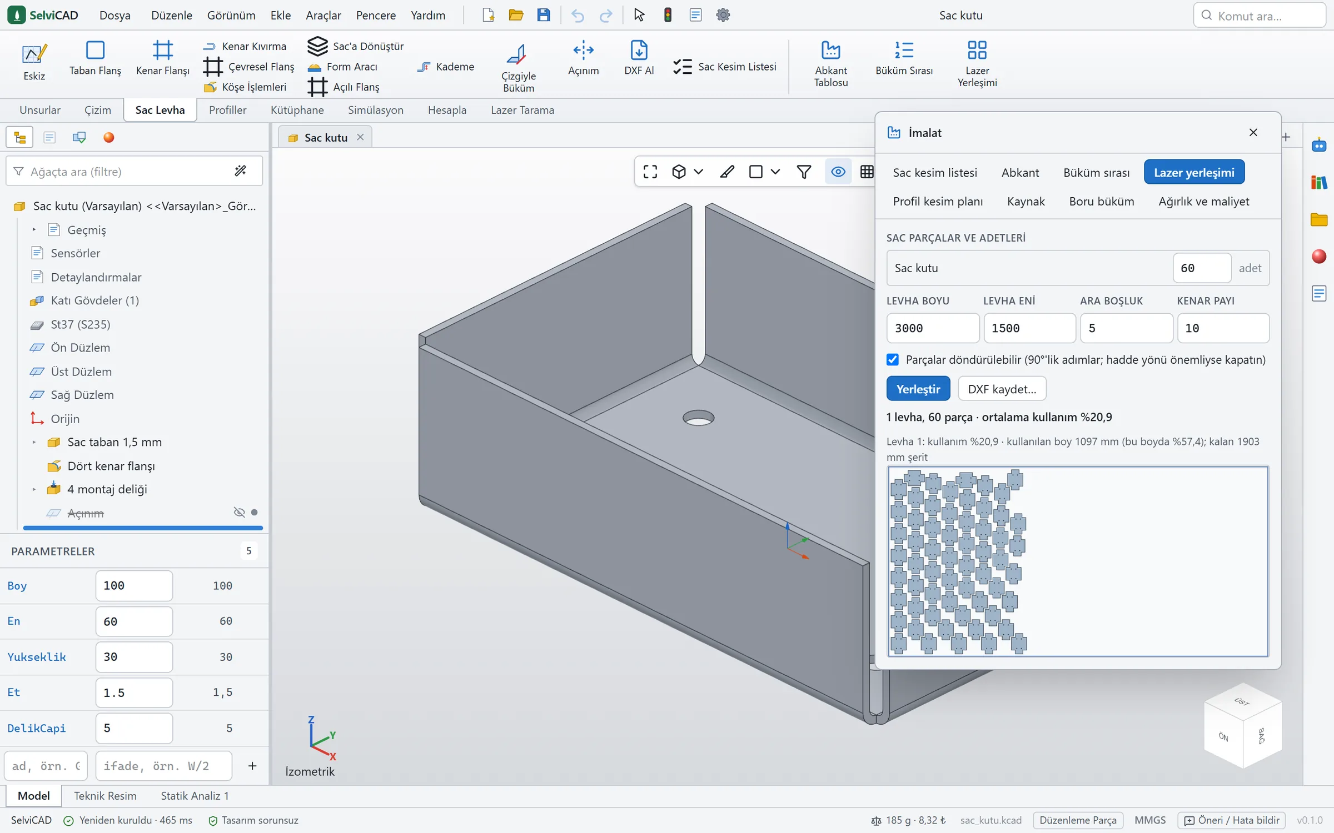This screenshot has width=1334, height=833.
Task: Click the LEVHA BOYU input field
Action: tap(932, 328)
